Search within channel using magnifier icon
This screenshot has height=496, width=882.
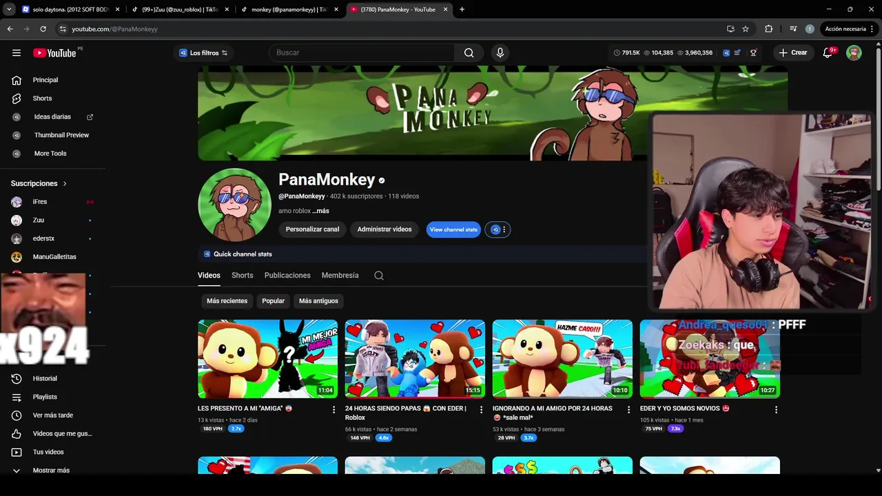coord(379,276)
